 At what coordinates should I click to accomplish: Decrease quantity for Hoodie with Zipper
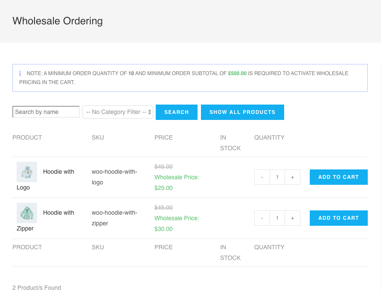(262, 218)
